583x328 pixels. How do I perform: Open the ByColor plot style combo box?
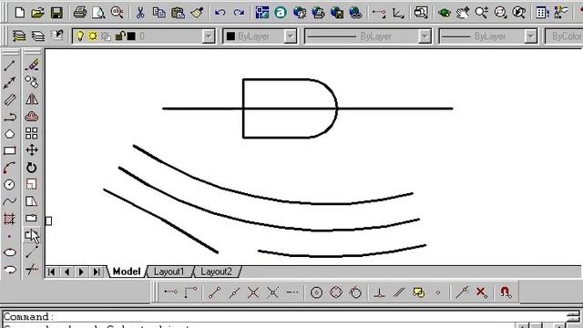pyautogui.click(x=564, y=36)
